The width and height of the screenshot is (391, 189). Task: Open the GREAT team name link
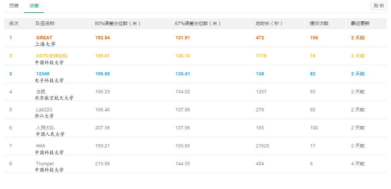click(x=44, y=38)
